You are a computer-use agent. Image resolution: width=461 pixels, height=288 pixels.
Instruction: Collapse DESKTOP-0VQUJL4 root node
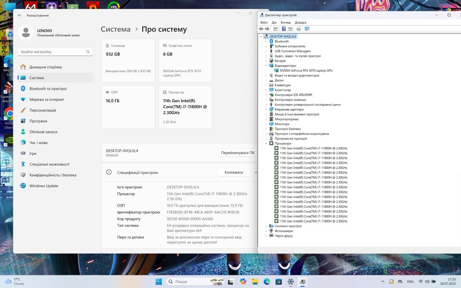(x=261, y=36)
